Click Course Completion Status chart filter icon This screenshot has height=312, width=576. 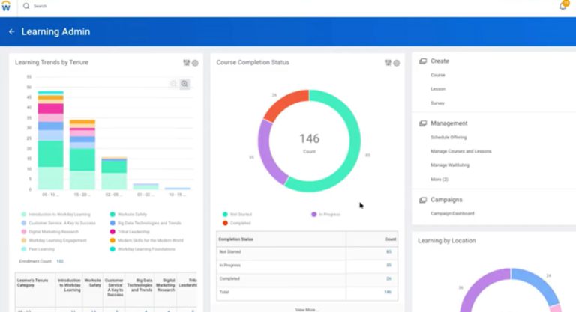(388, 63)
